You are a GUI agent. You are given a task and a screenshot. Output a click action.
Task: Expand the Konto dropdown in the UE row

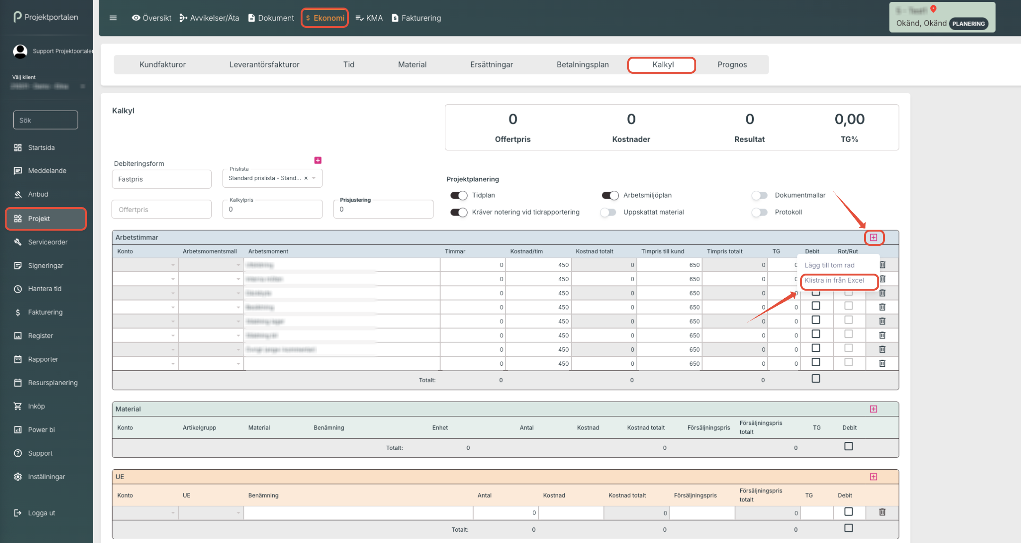173,513
